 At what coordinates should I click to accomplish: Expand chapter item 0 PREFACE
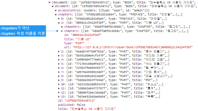pyautogui.click(x=59, y=19)
